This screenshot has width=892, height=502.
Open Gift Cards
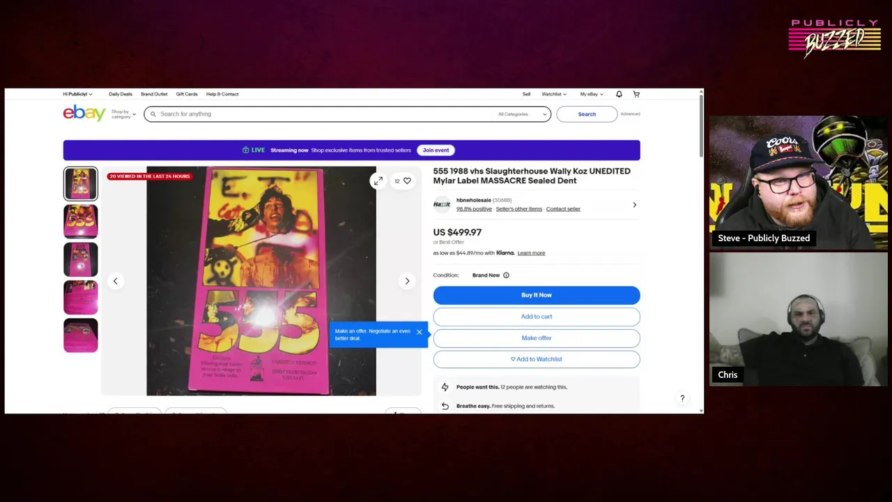(187, 94)
